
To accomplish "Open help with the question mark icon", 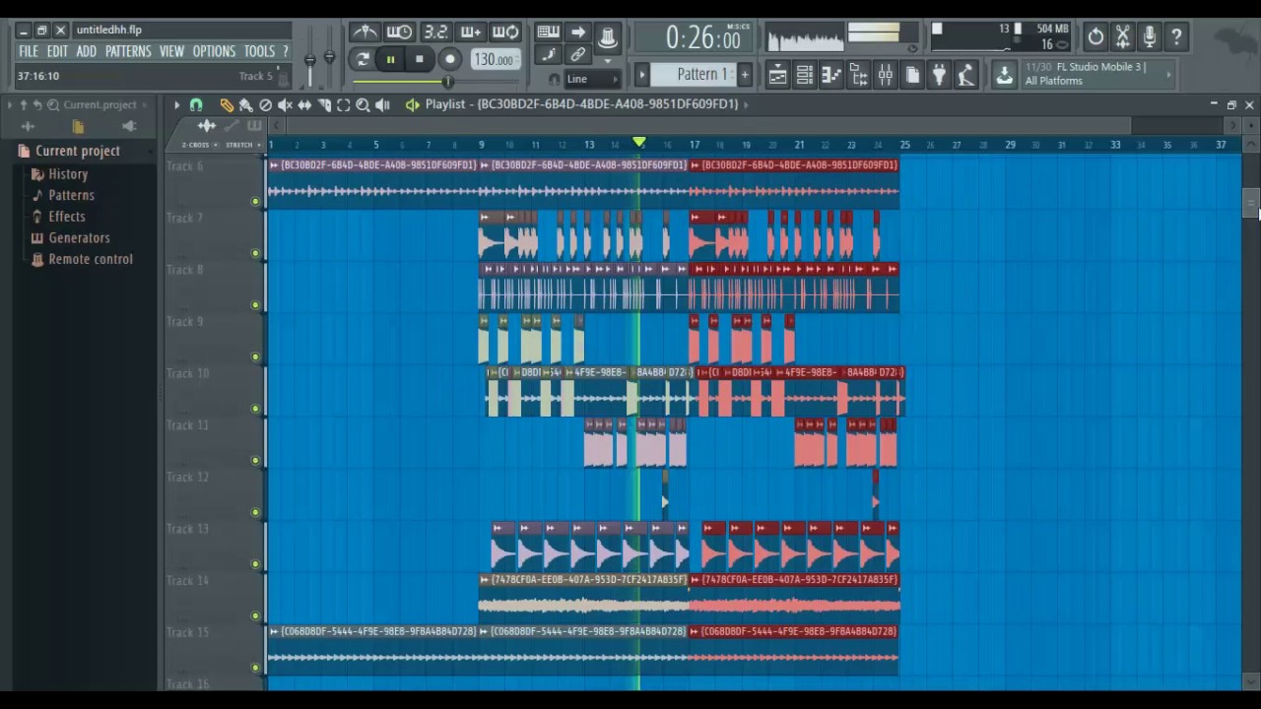I will pos(1176,37).
